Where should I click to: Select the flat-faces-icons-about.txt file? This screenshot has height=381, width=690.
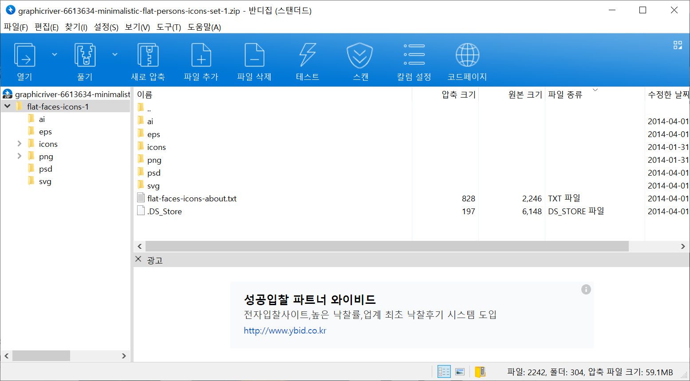point(192,198)
